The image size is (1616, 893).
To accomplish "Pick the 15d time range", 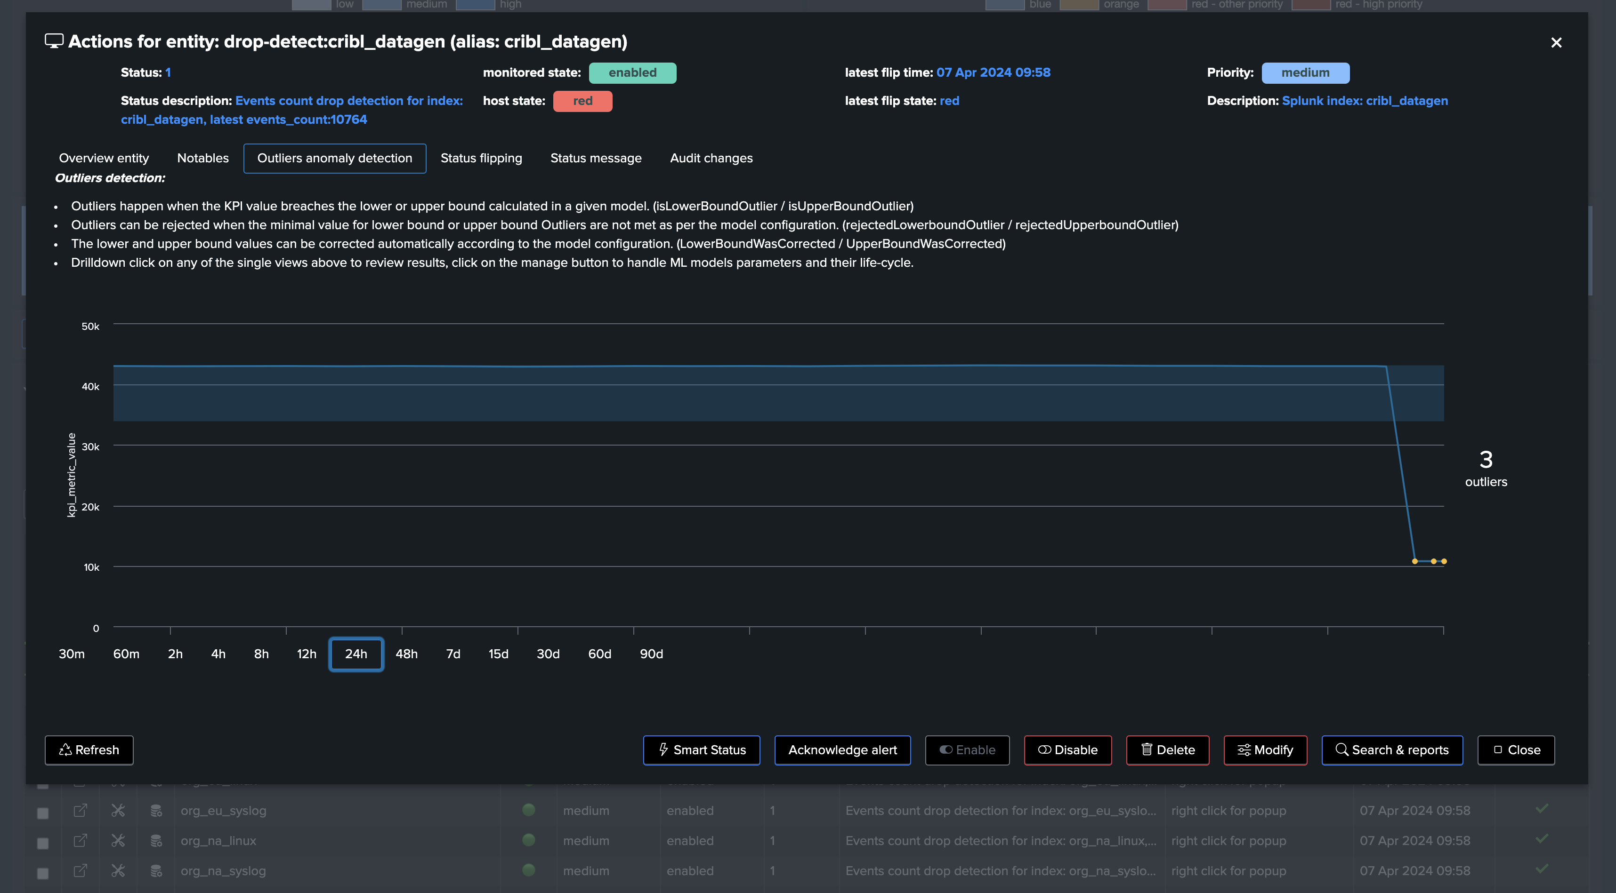I will coord(498,654).
